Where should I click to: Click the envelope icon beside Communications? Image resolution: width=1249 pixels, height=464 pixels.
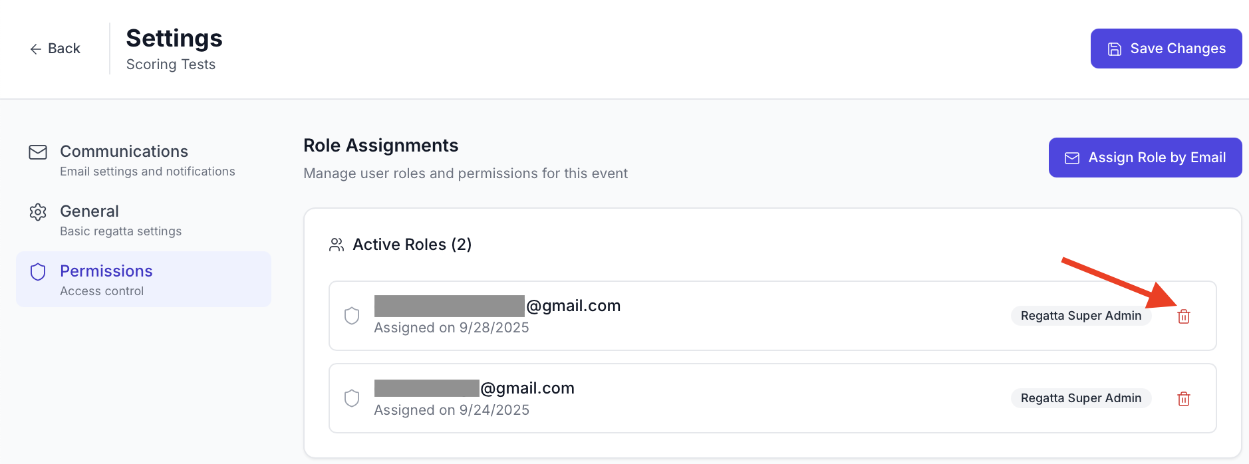point(38,152)
